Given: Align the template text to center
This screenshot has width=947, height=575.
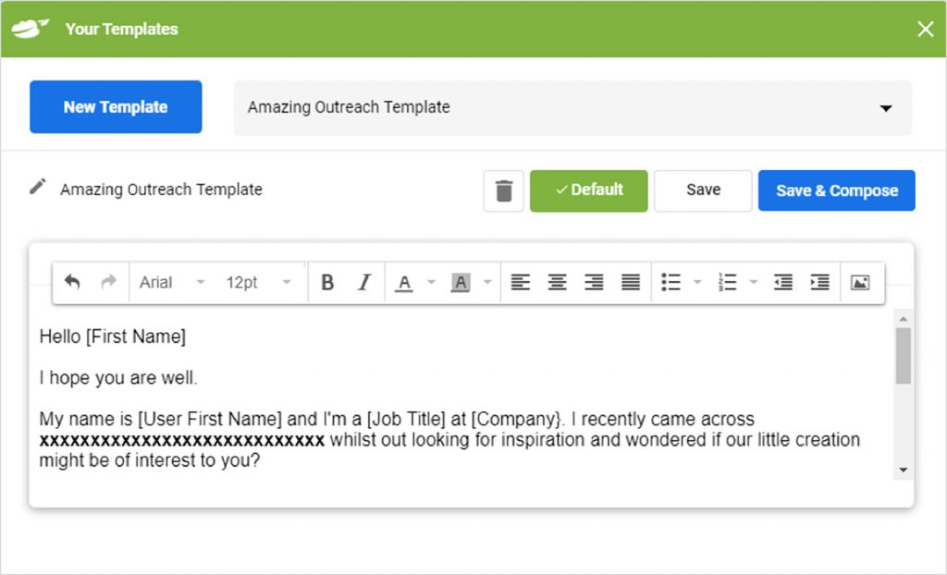Looking at the screenshot, I should click(x=557, y=282).
